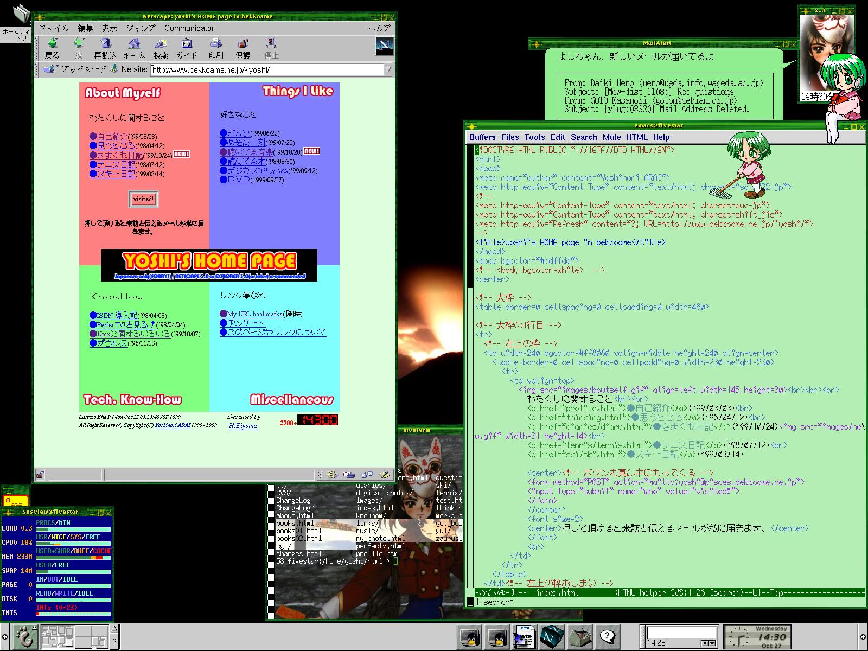The image size is (868, 651).
Task: Click the Netscape N logo throbber
Action: click(384, 47)
